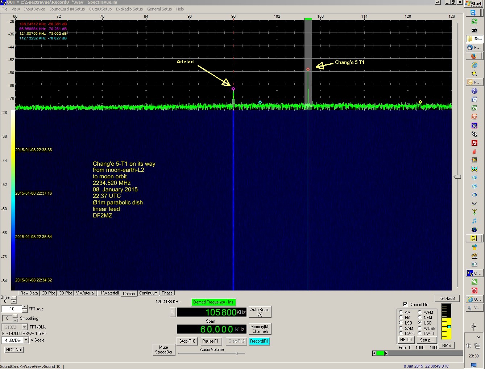Open the ExtRadio Setup menu
This screenshot has width=485, height=369.
point(129,9)
